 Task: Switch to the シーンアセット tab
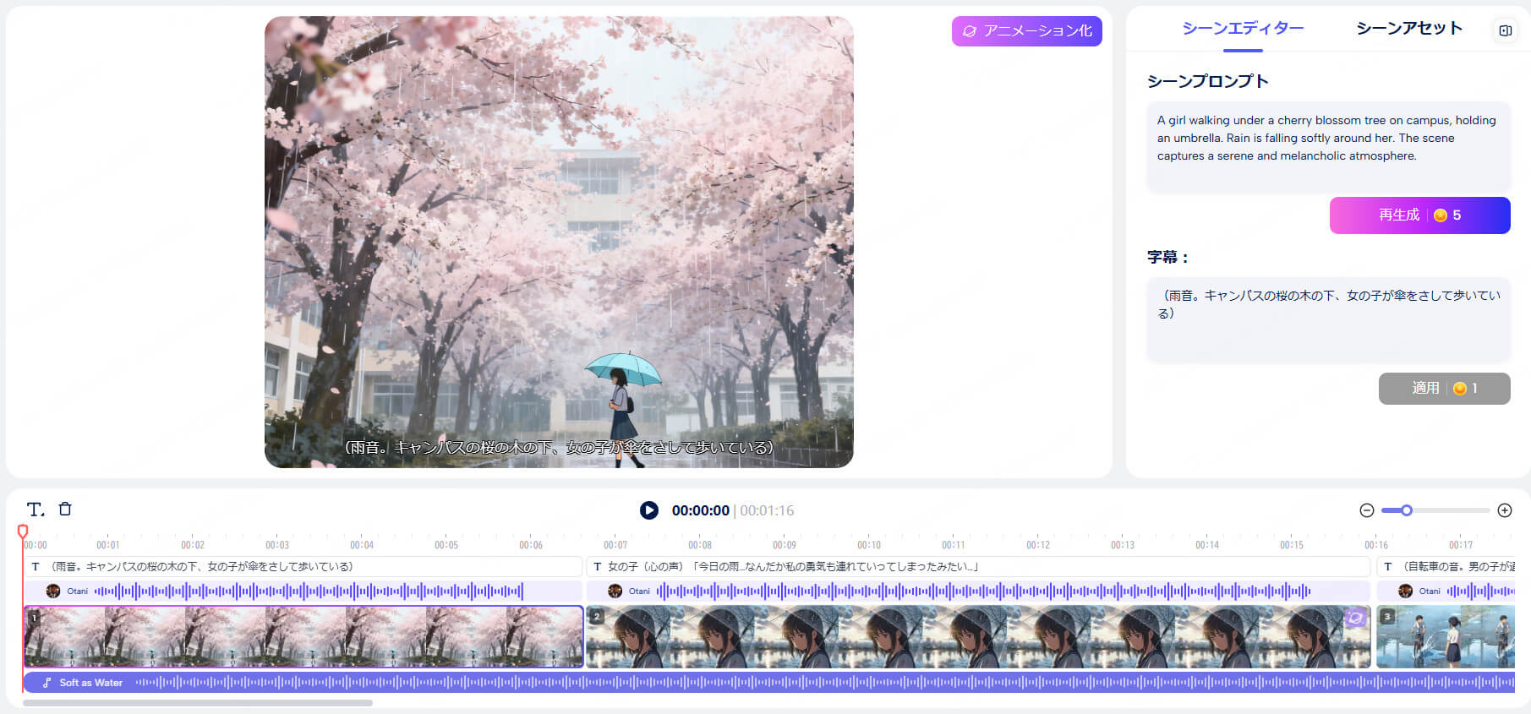(x=1408, y=29)
